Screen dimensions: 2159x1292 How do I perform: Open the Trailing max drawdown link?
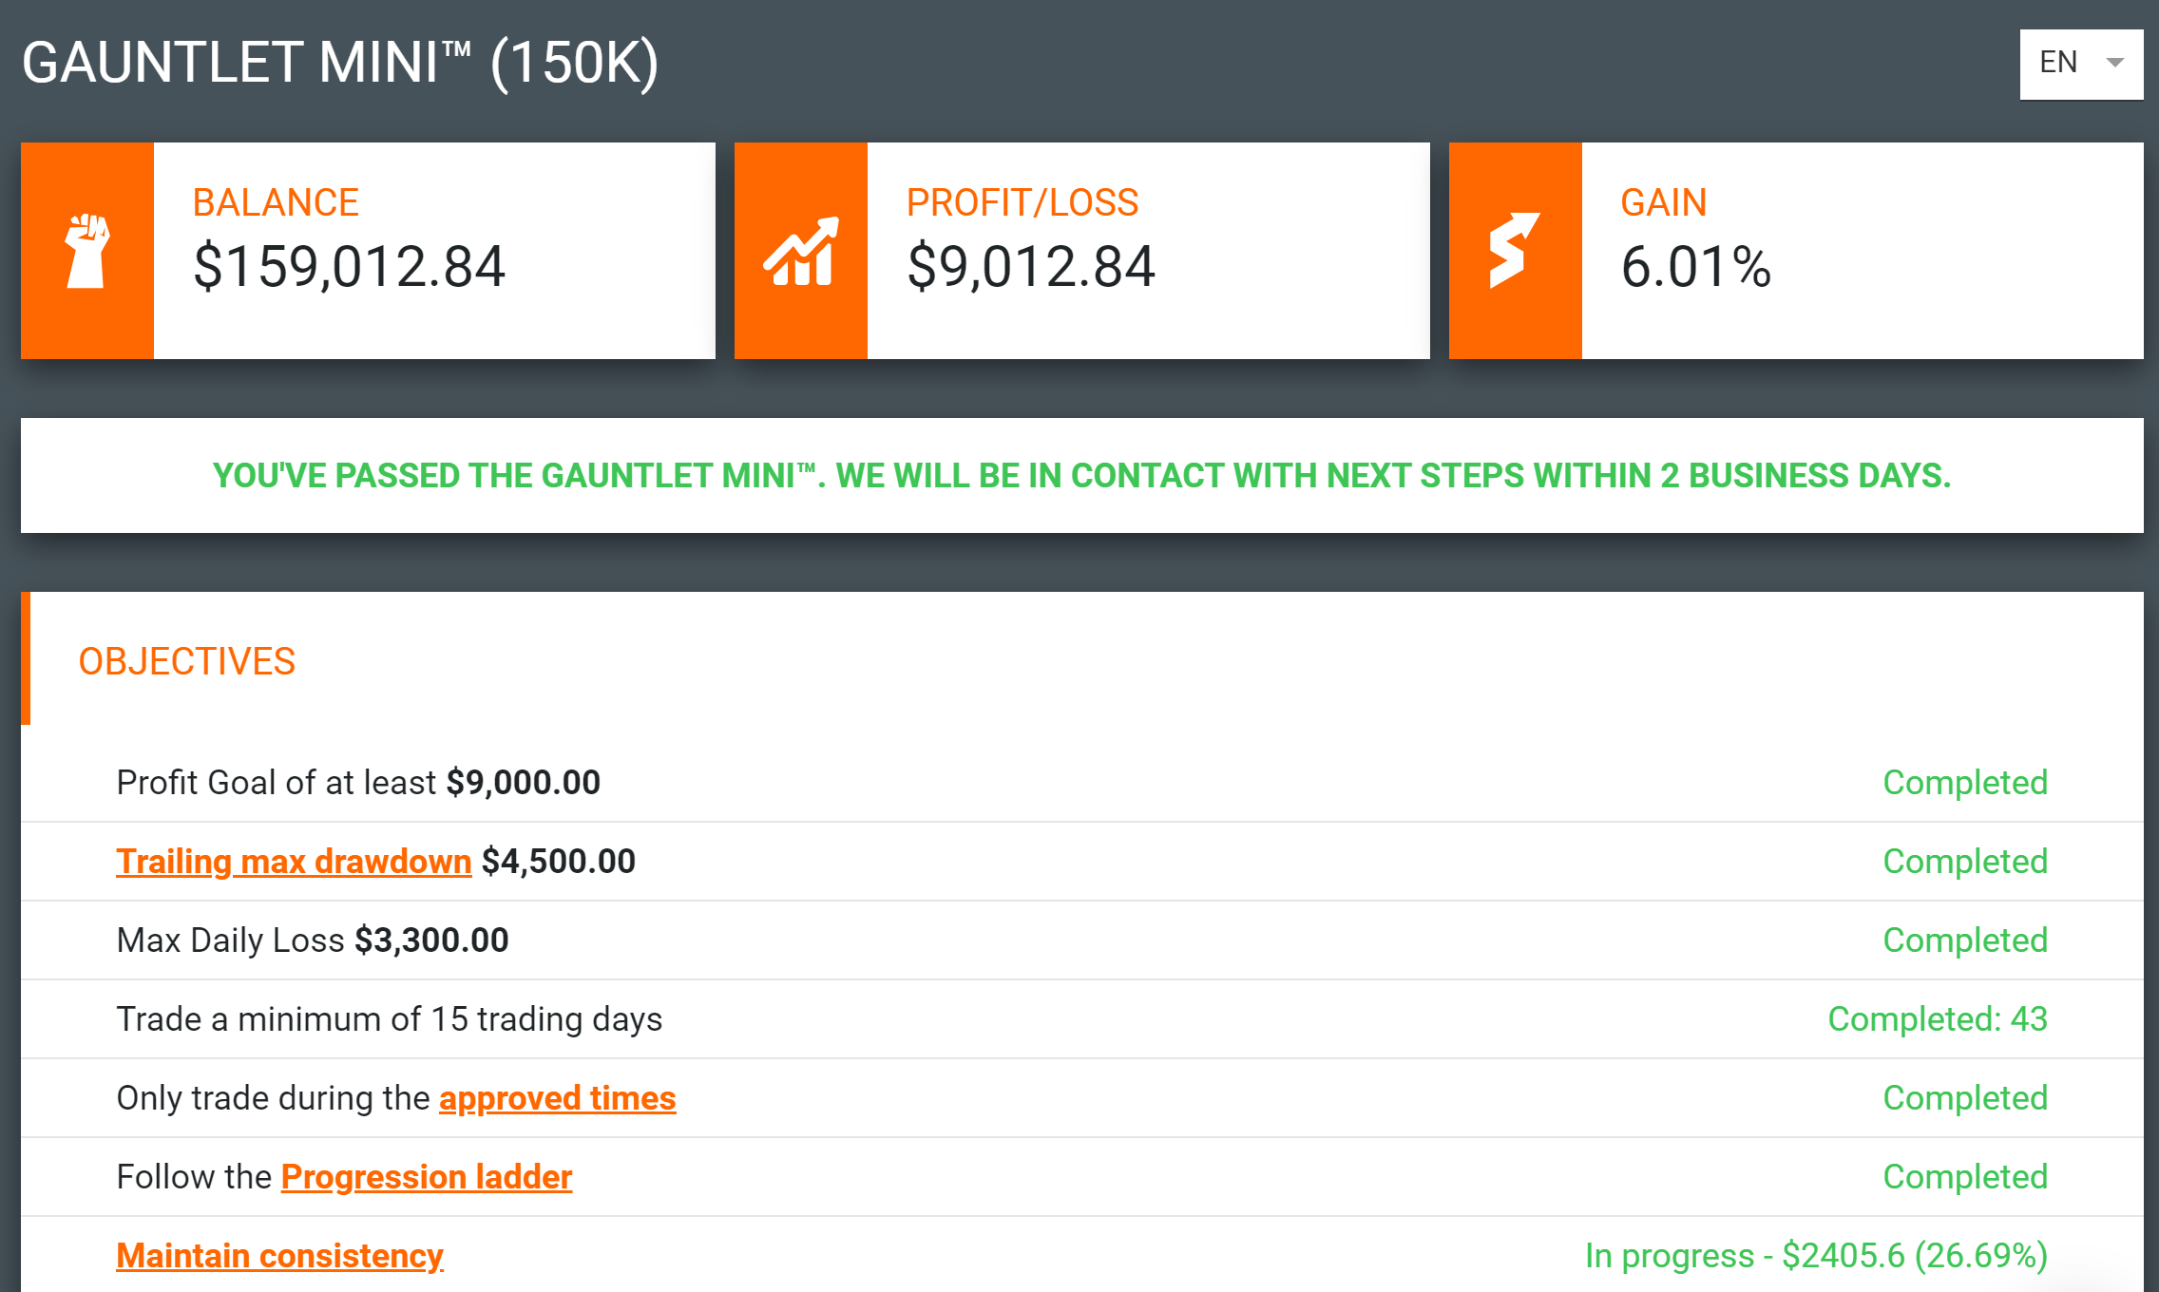294,861
